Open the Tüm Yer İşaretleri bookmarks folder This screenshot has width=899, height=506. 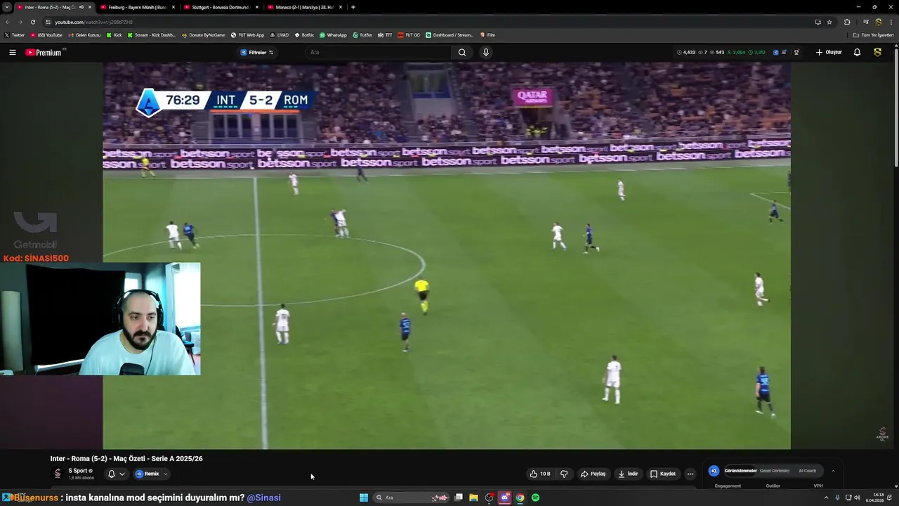click(874, 35)
